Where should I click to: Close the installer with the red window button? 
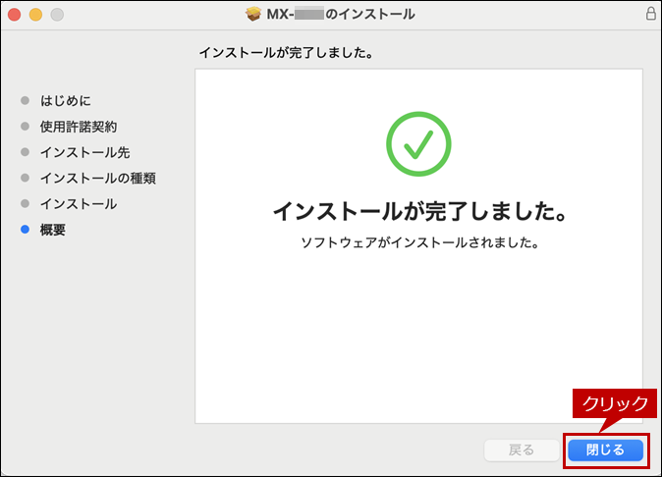(x=14, y=15)
